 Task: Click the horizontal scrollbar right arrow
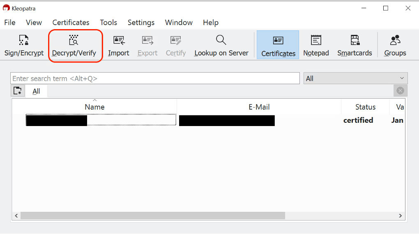[x=400, y=216]
